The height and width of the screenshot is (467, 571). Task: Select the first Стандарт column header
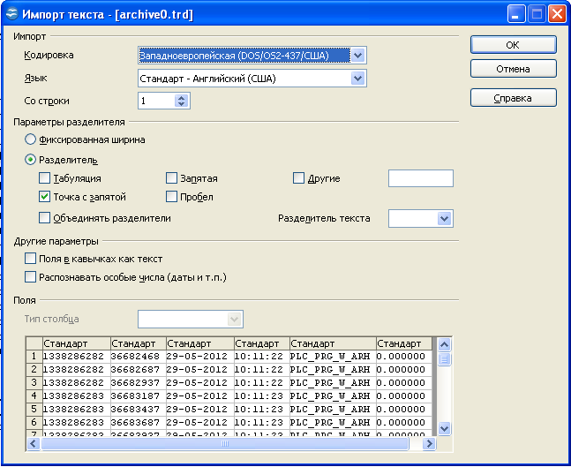pyautogui.click(x=77, y=343)
